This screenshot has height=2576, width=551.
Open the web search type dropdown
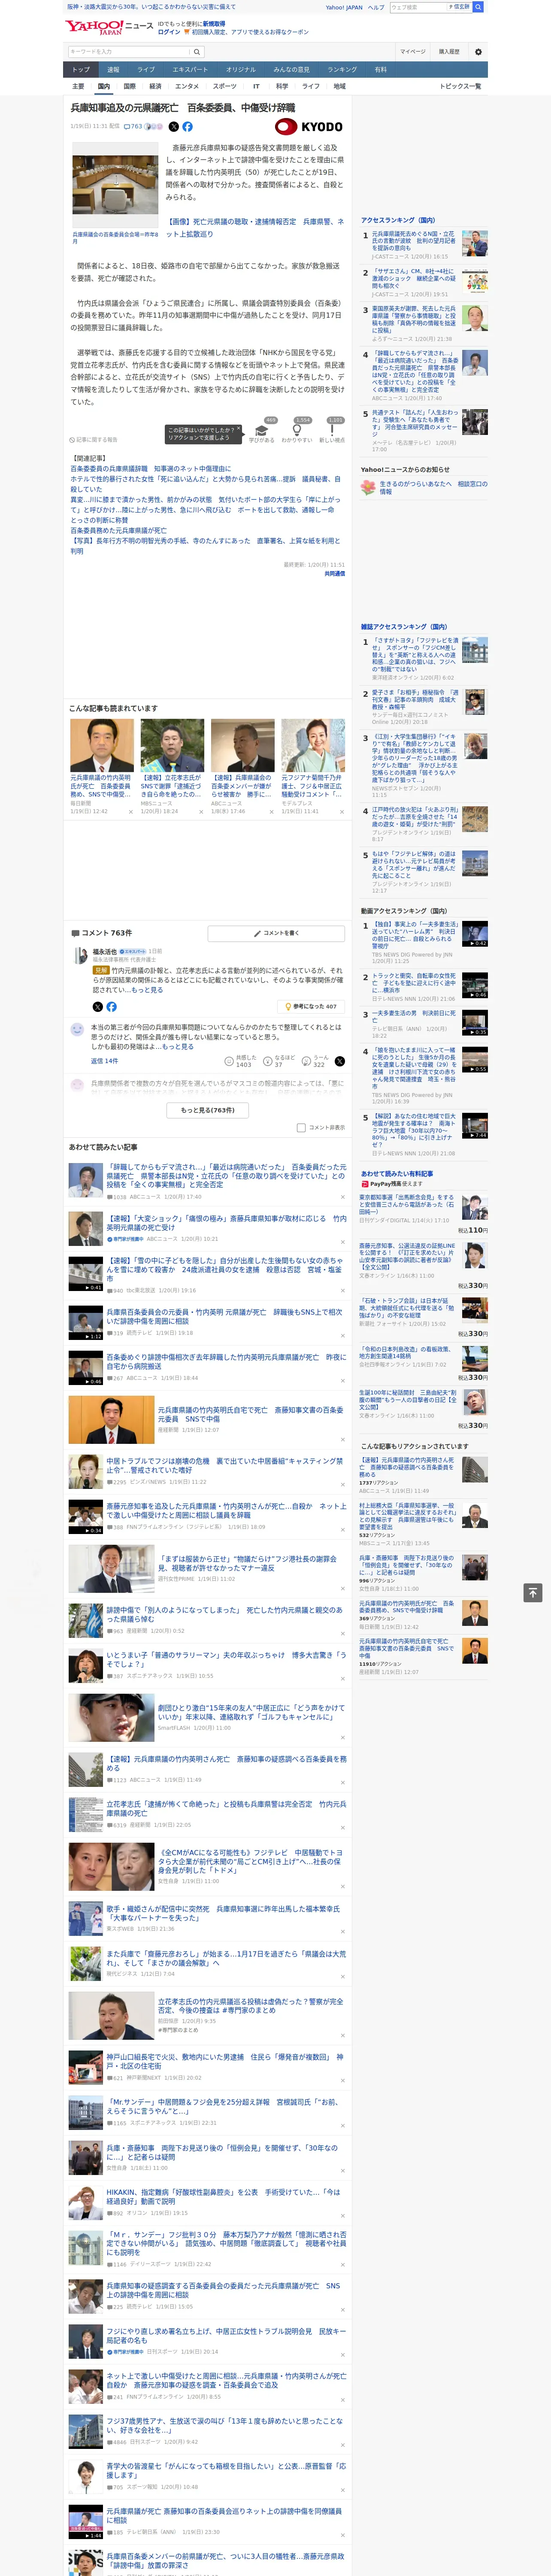click(x=459, y=7)
